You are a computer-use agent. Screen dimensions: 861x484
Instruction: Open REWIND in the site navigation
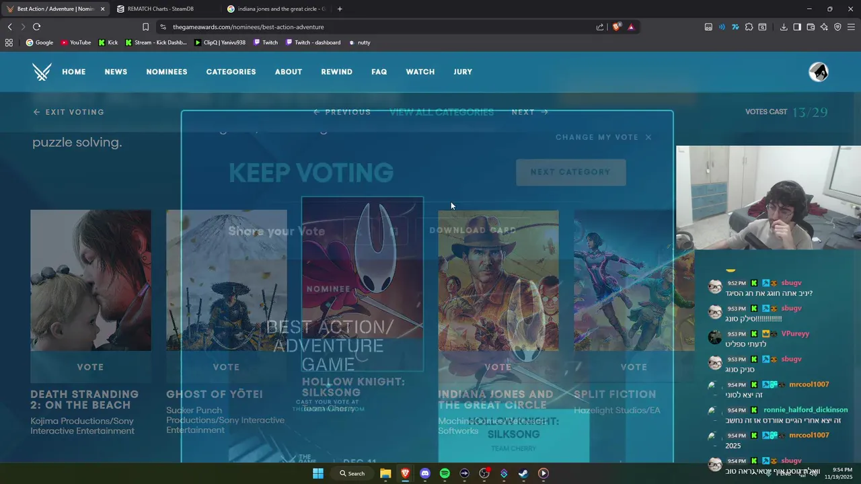(336, 72)
